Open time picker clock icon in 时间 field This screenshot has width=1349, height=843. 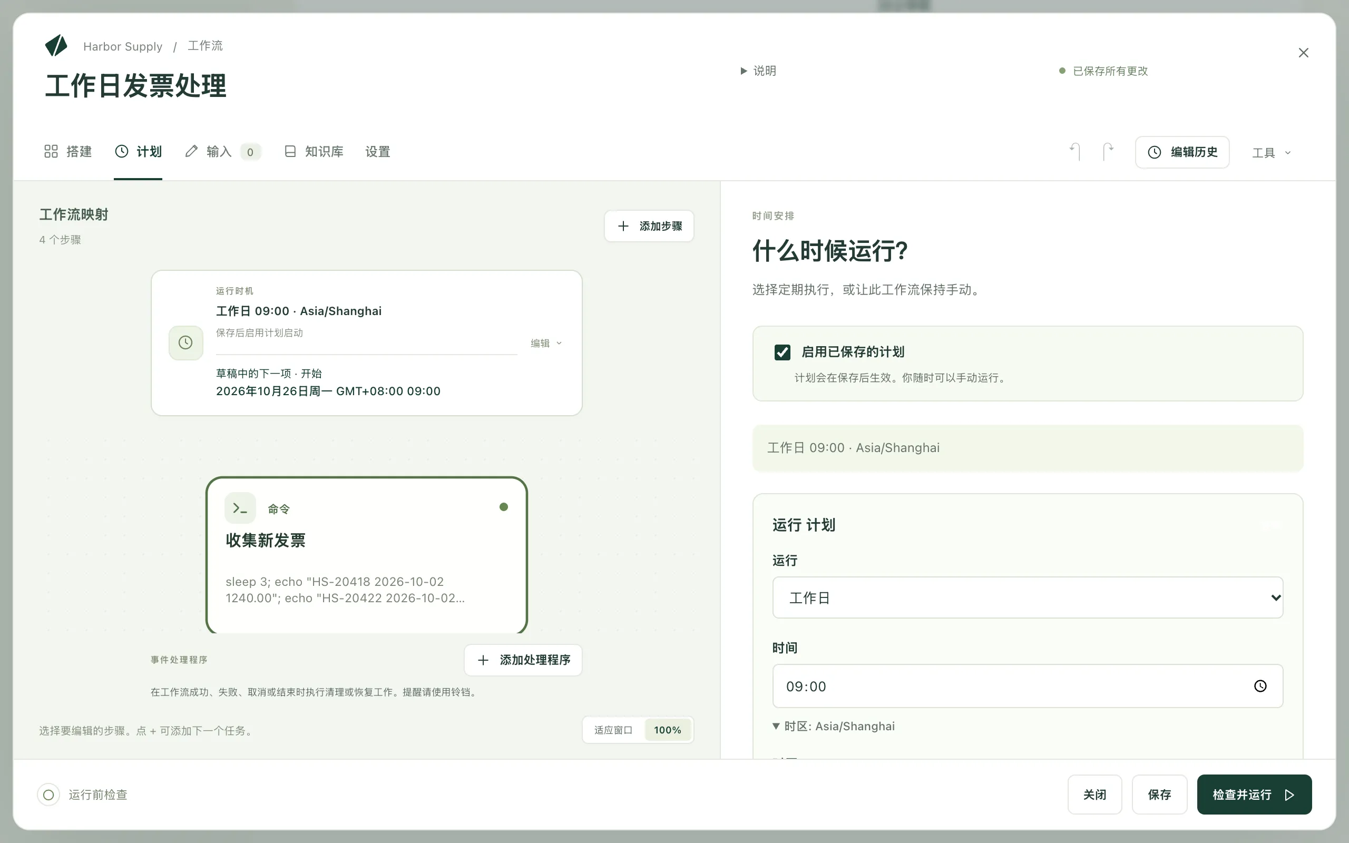pos(1260,687)
